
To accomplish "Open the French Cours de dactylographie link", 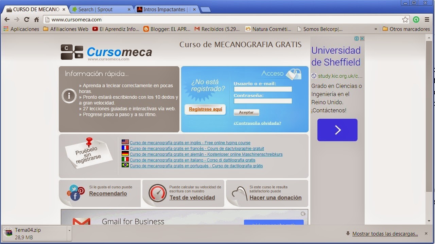I will click(x=197, y=149).
